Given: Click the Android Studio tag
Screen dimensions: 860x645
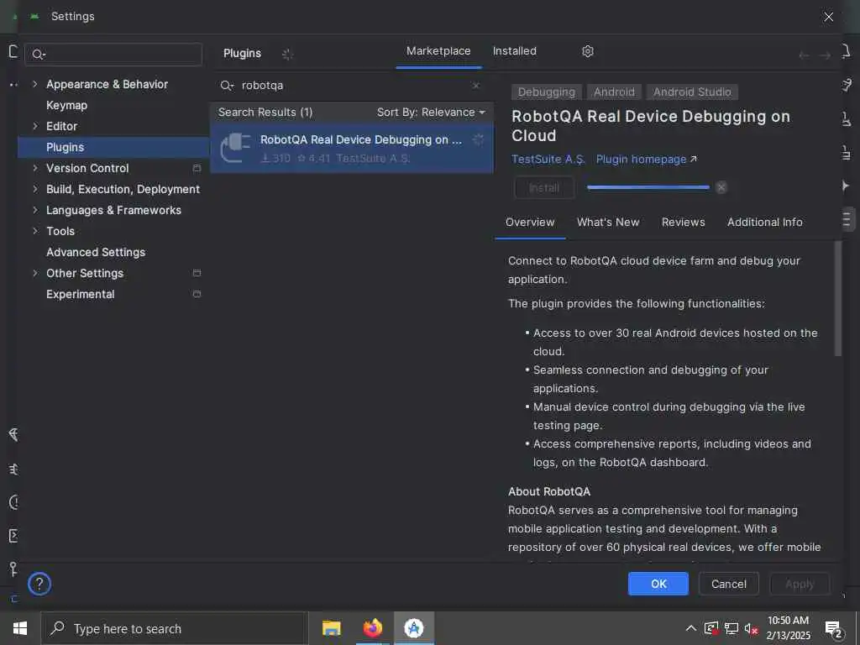Looking at the screenshot, I should click(x=692, y=92).
